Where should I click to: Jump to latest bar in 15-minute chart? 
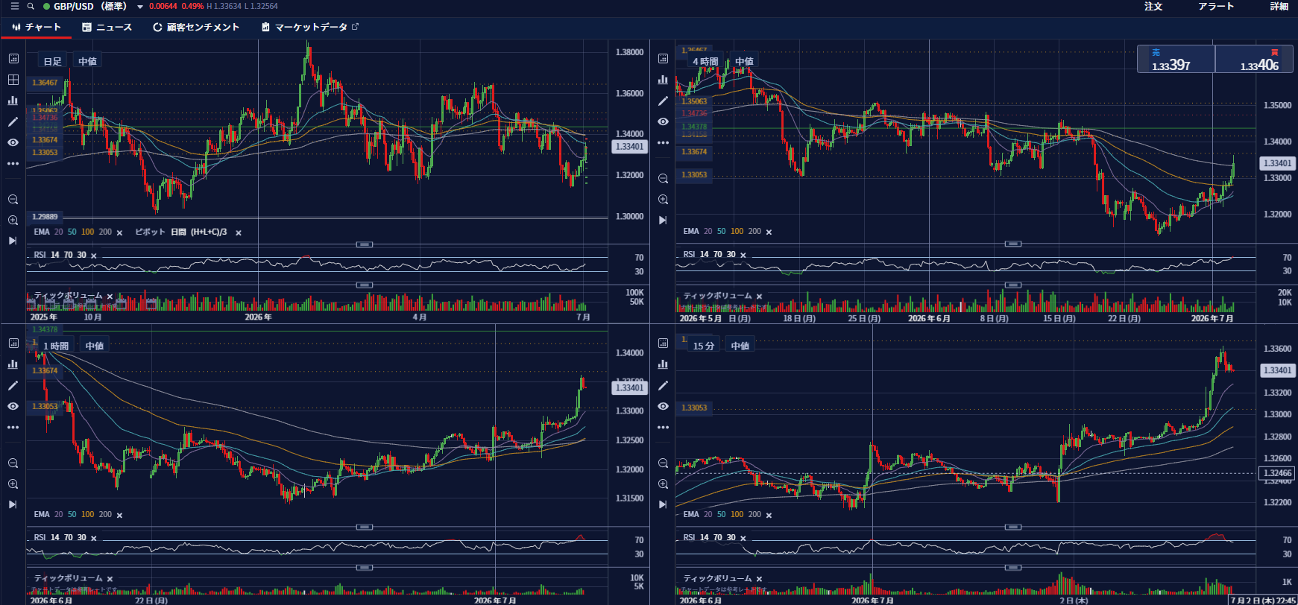663,504
